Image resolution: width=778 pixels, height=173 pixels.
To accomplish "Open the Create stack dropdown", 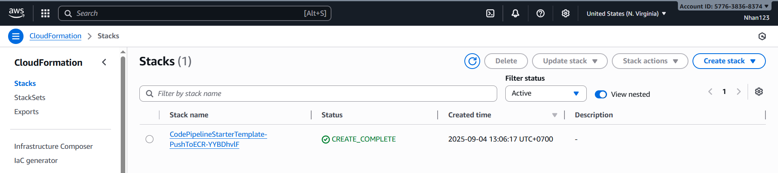I will coord(729,61).
